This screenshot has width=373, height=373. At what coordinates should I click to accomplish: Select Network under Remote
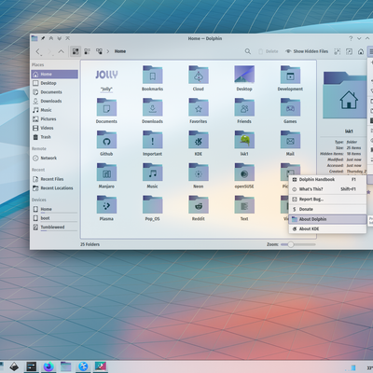[54, 159]
